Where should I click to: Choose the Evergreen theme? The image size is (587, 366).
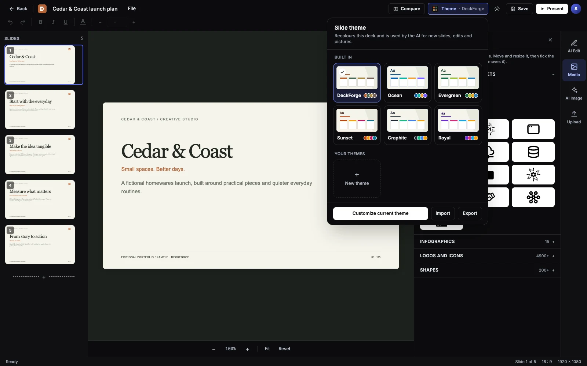[458, 83]
